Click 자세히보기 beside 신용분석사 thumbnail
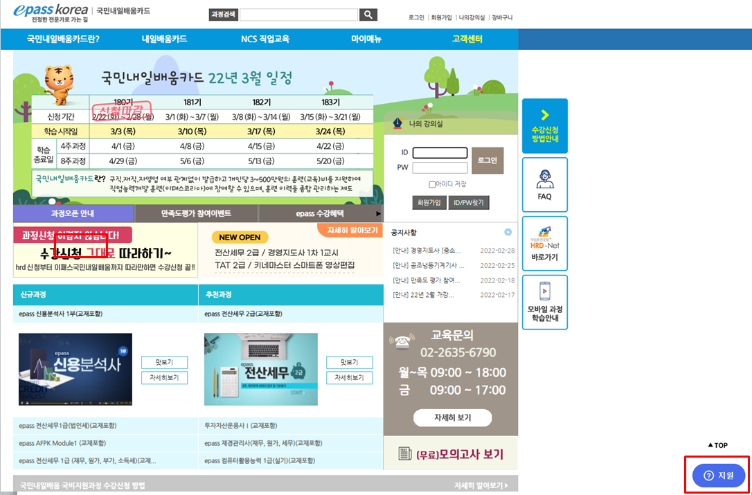 [165, 378]
